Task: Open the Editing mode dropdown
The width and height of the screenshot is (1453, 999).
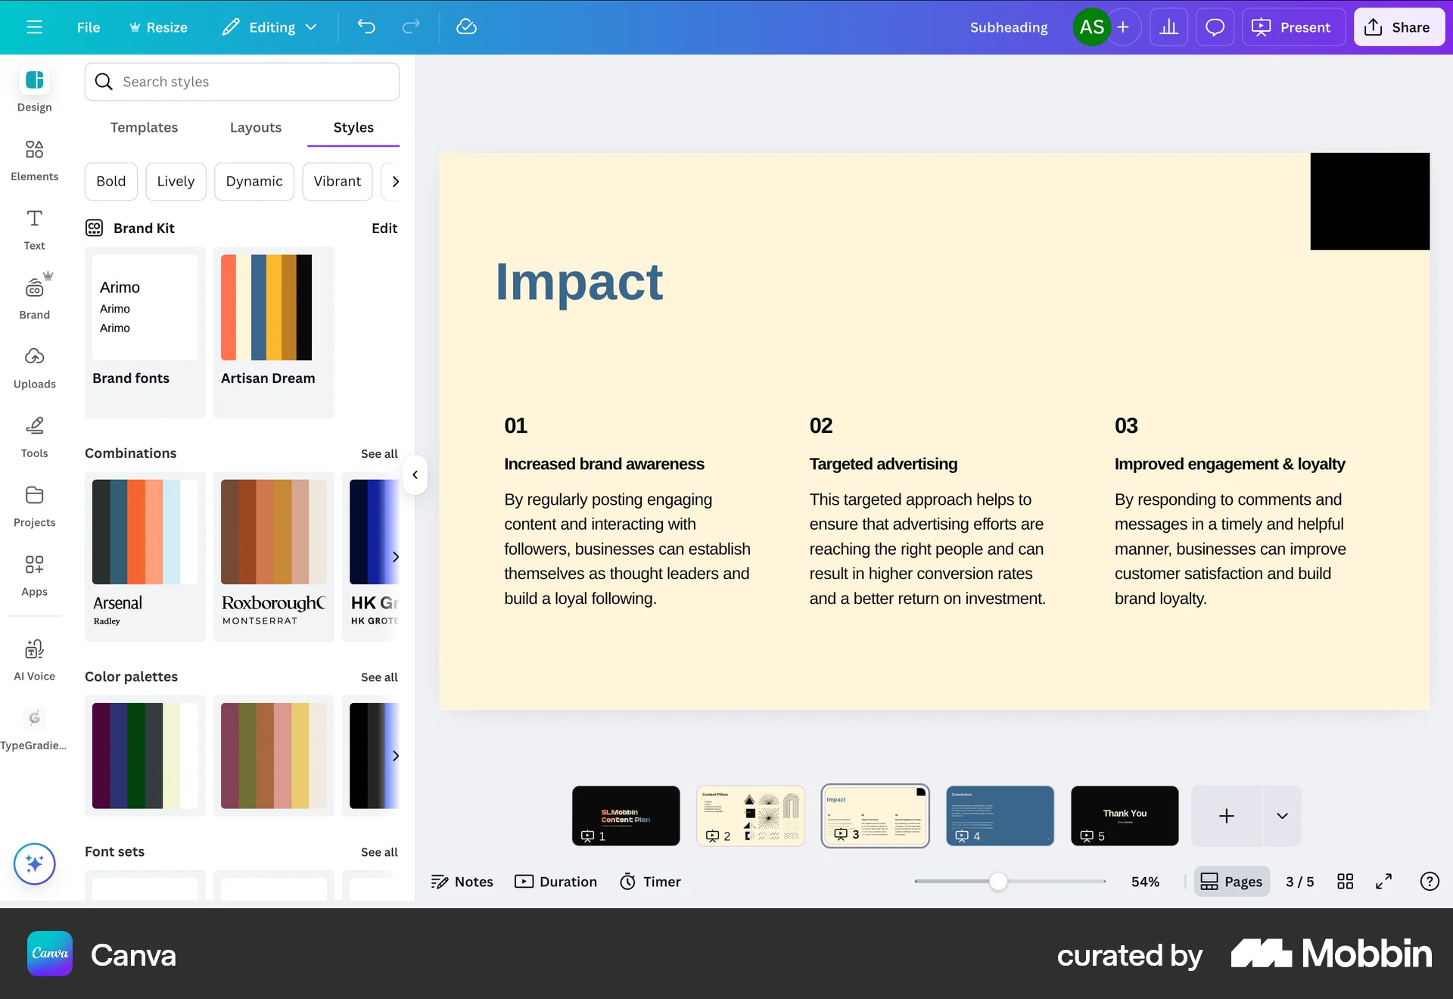Action: click(x=269, y=27)
